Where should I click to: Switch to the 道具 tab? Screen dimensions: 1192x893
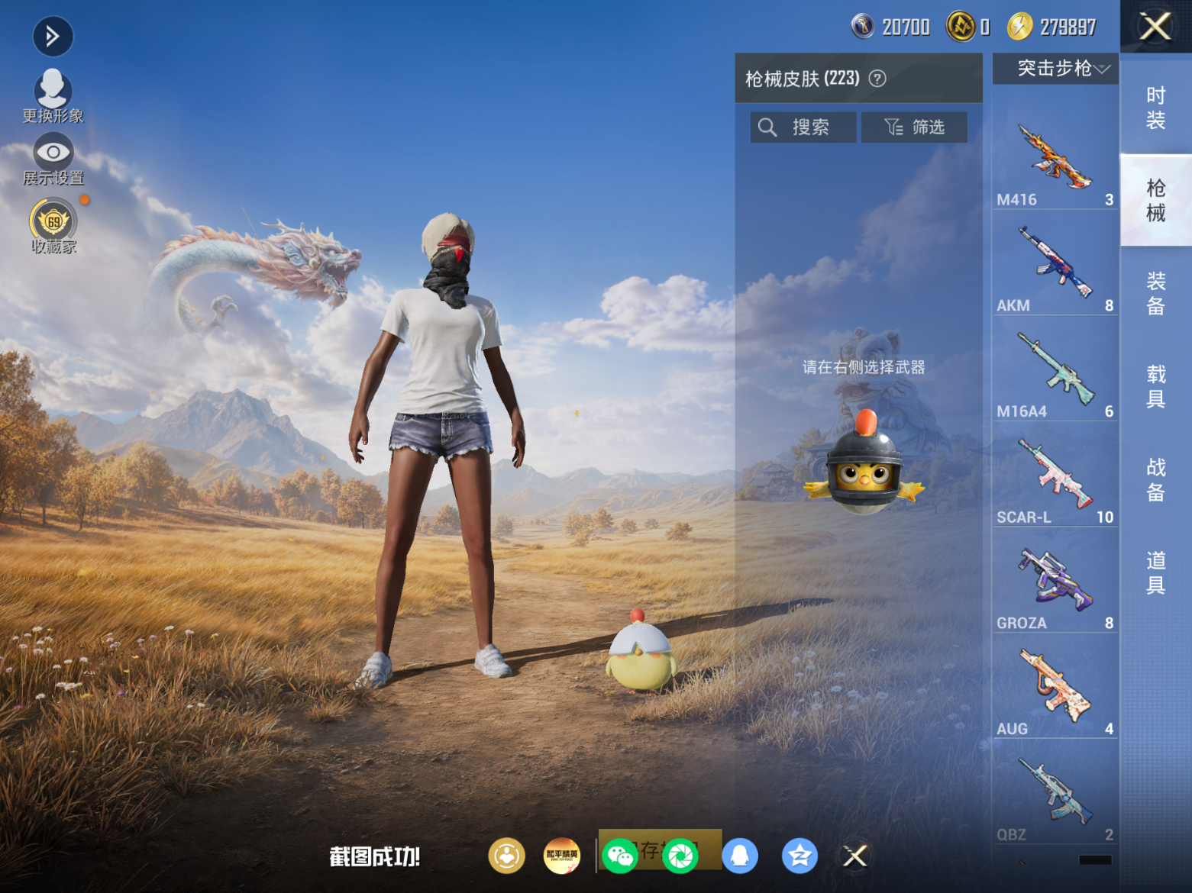[1156, 572]
